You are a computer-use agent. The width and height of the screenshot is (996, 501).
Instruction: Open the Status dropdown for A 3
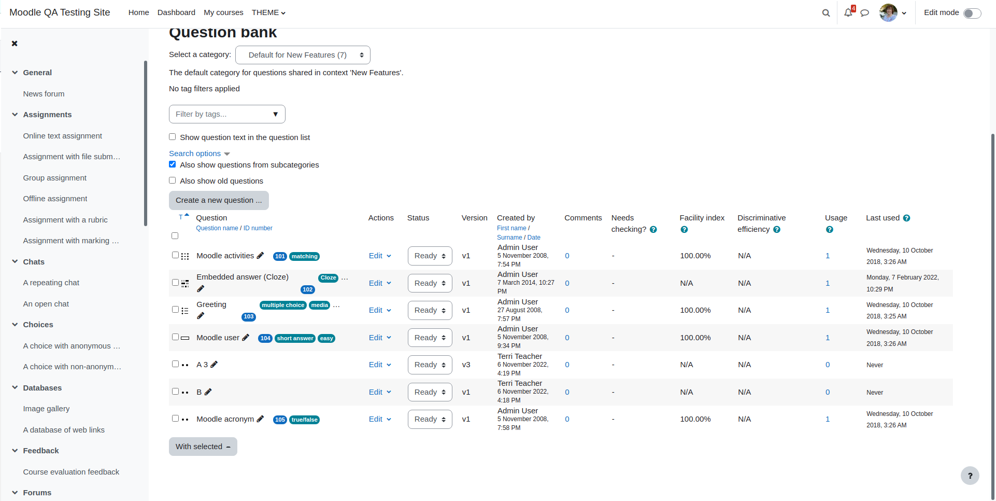tap(430, 365)
